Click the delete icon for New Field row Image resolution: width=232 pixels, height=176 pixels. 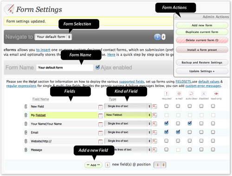click(155, 107)
